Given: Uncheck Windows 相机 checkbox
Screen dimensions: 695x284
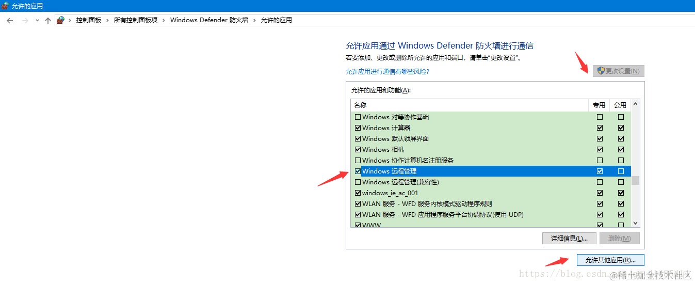Looking at the screenshot, I should pos(358,150).
